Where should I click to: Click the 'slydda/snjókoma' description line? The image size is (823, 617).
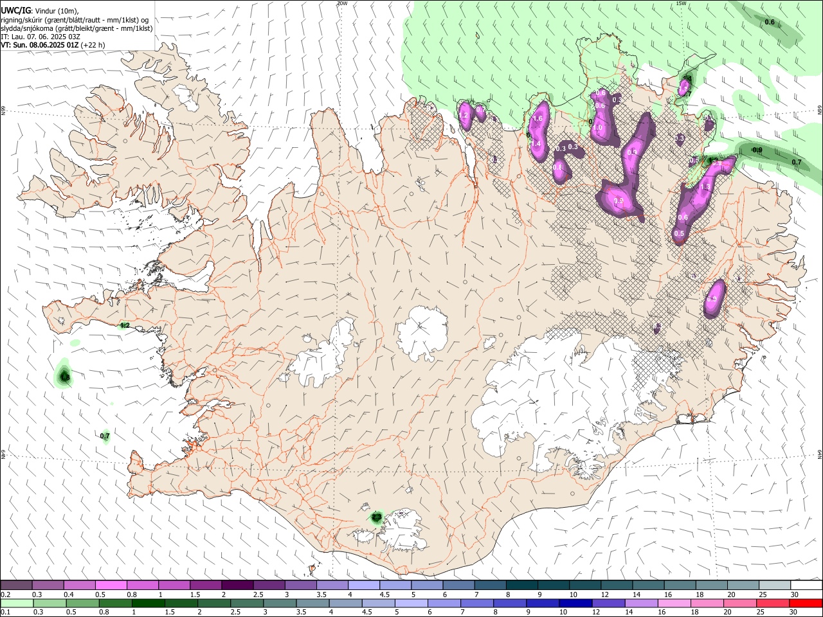[77, 28]
